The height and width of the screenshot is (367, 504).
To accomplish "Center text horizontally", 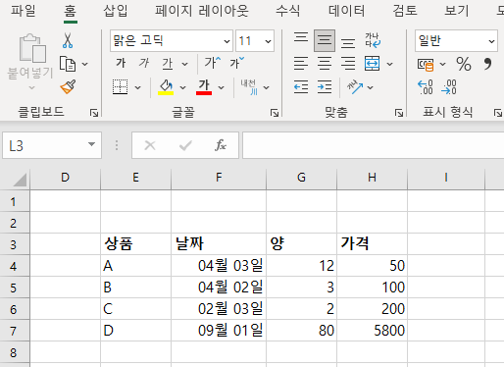I will (325, 64).
